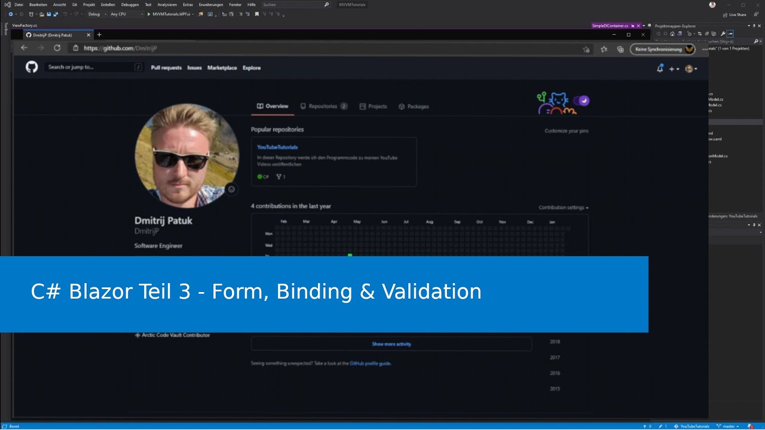Screen dimensions: 765x430
Task: Click Customize your pins
Action: 567,131
